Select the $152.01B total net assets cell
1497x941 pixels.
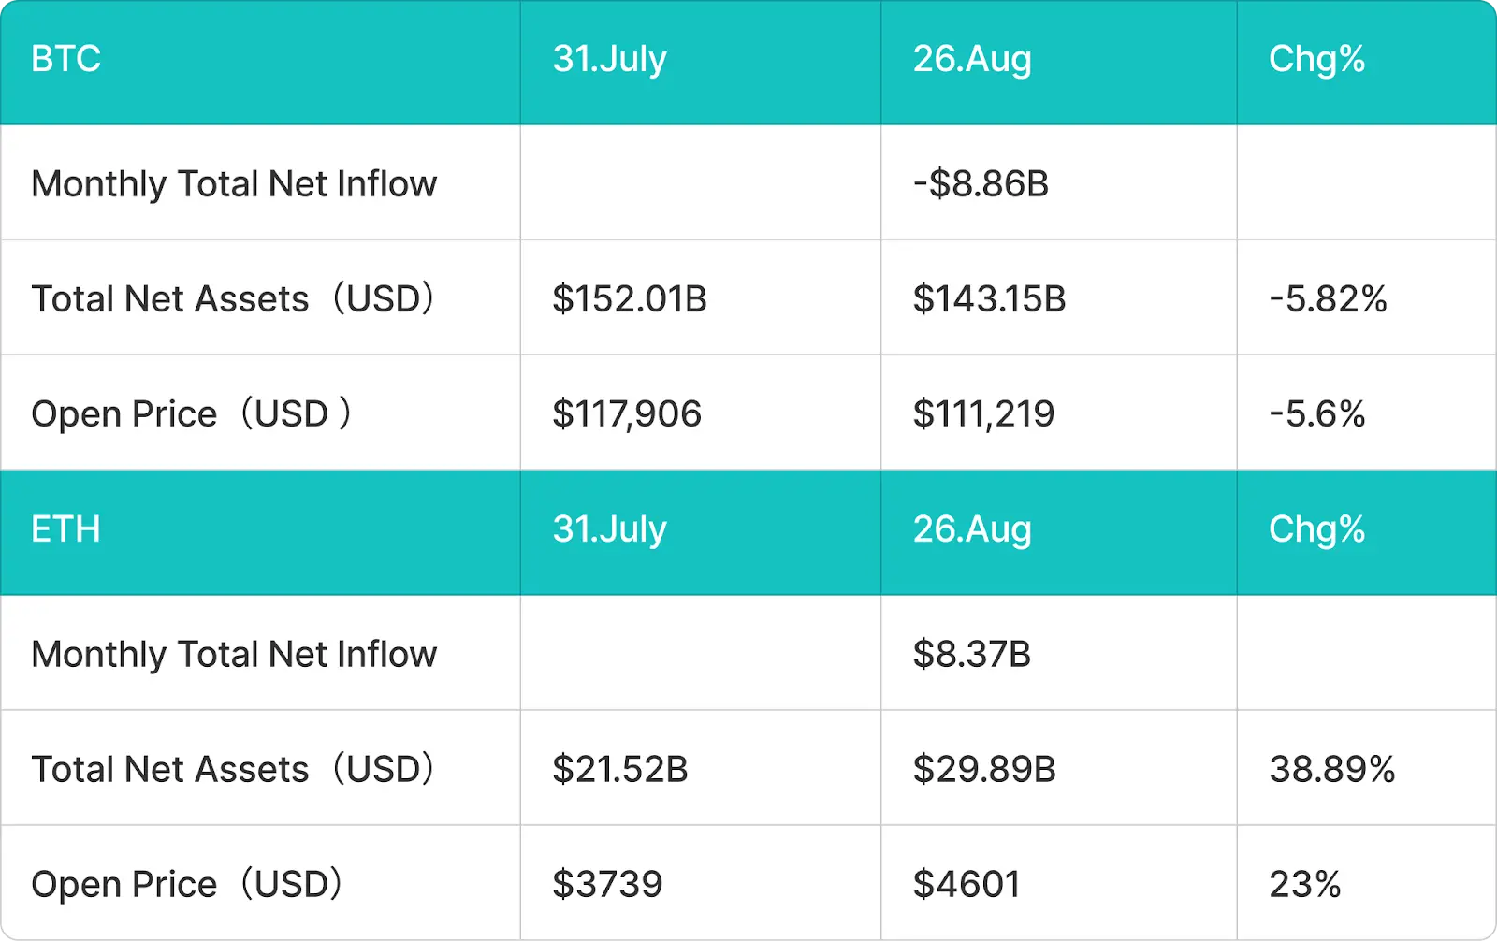(701, 297)
